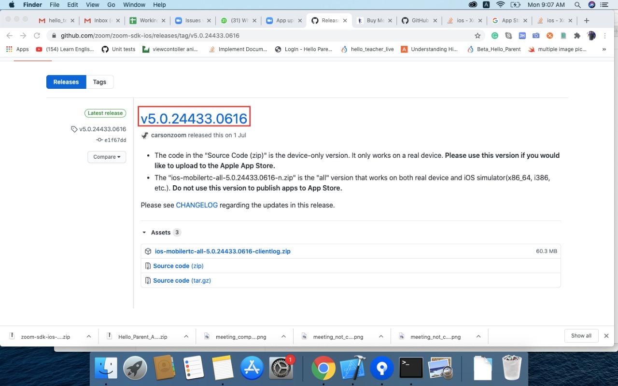Open Spotlight search in the menu bar

pos(577,5)
